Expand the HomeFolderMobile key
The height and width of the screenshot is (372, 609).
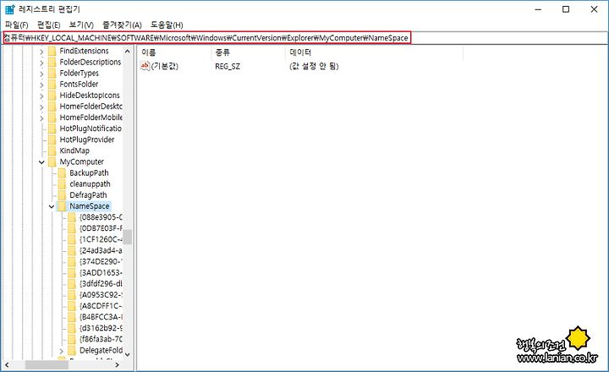point(41,118)
